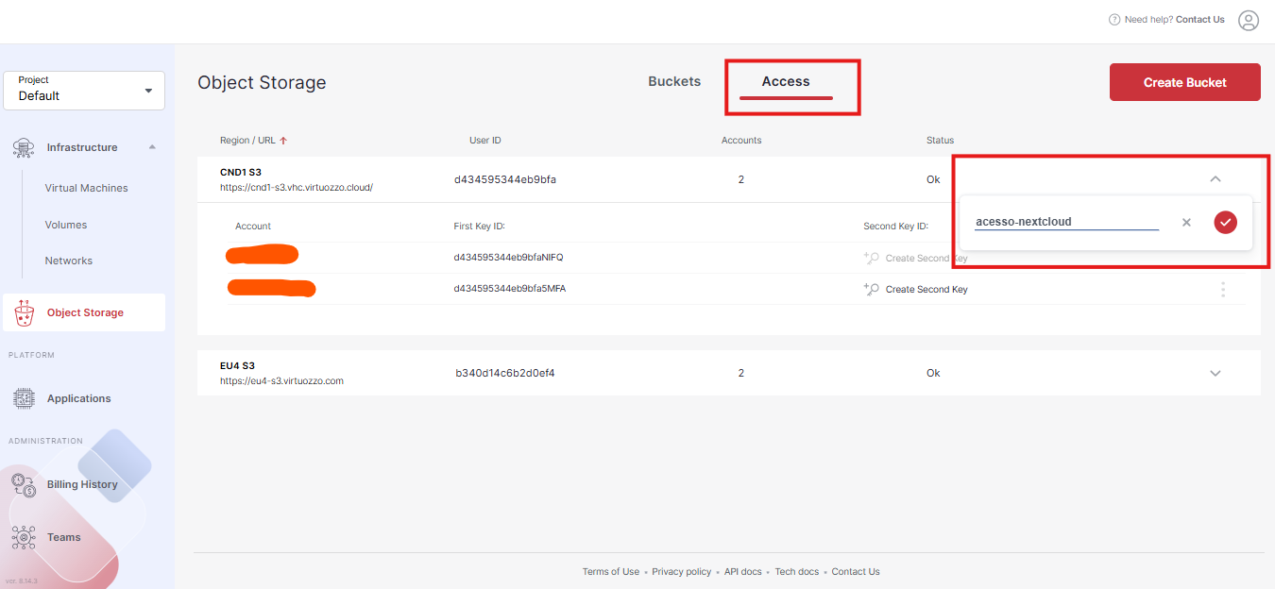Click key icon on d434595344eb9bfa5MFA row

pos(872,289)
